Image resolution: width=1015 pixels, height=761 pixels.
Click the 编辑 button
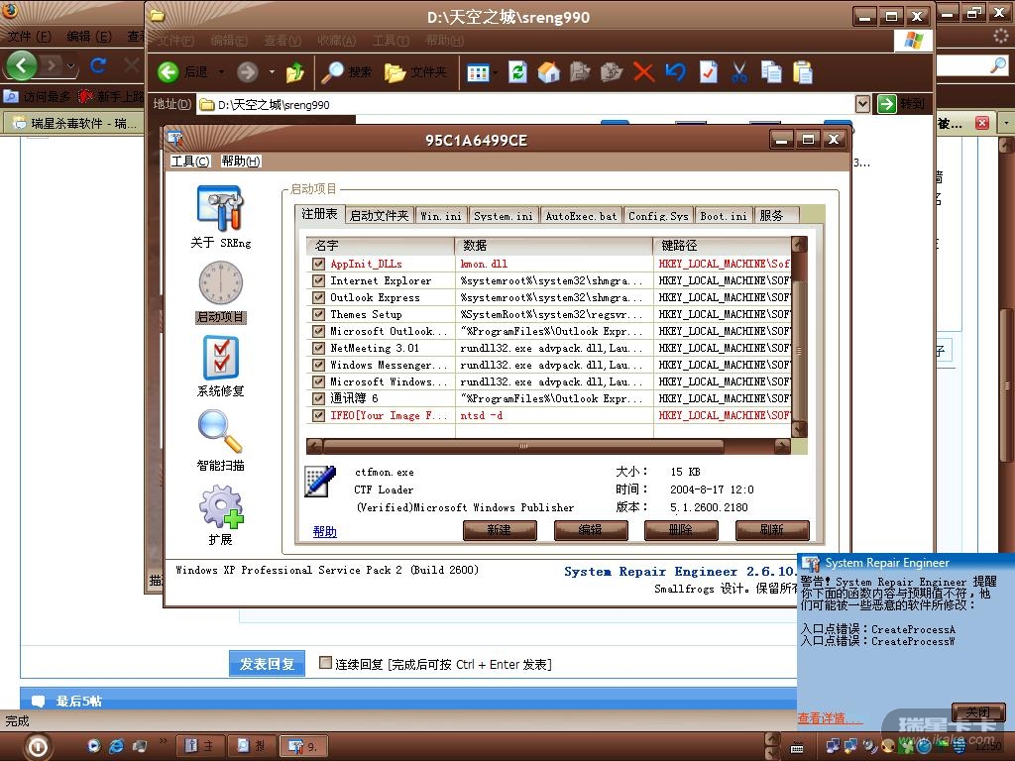point(591,530)
